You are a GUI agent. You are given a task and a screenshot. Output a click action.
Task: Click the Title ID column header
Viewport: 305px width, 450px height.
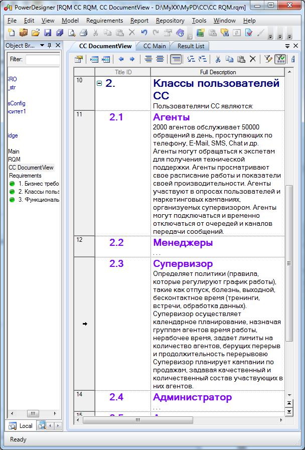(x=123, y=72)
